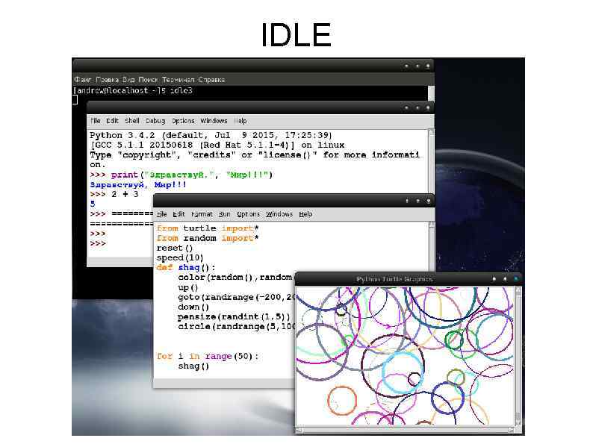The height and width of the screenshot is (444, 593).
Task: Open the Вид menu in the terminal
Action: click(128, 80)
